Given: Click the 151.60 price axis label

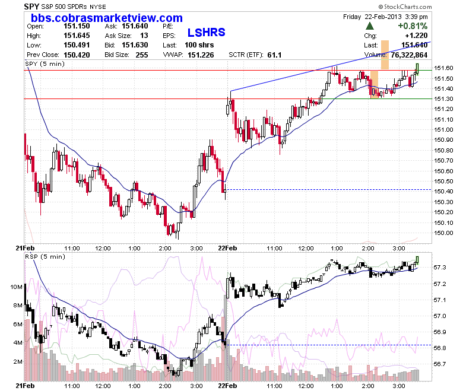Looking at the screenshot, I should [x=443, y=68].
